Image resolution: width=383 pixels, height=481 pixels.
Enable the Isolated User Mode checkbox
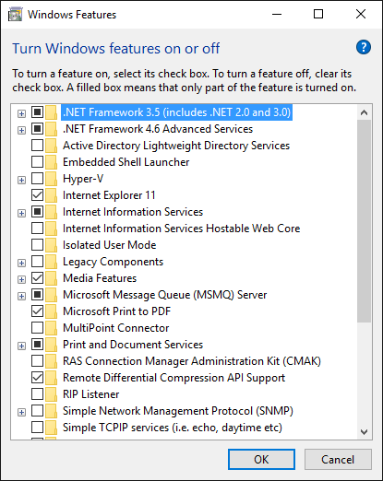click(37, 244)
